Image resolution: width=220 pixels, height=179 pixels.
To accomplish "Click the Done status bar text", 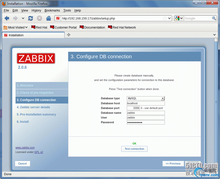I will (8, 174).
